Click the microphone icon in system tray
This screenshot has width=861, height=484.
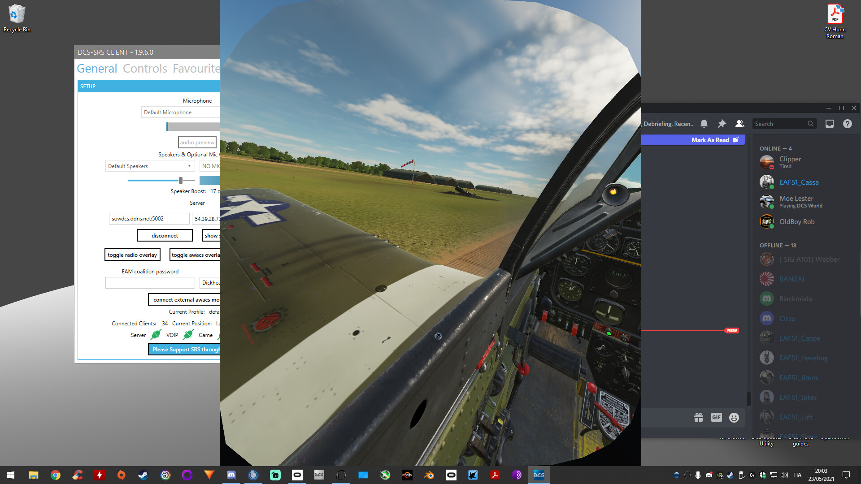pyautogui.click(x=698, y=475)
